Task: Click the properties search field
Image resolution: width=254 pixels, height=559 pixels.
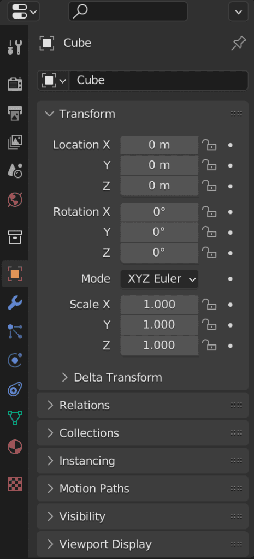Action: click(x=128, y=11)
